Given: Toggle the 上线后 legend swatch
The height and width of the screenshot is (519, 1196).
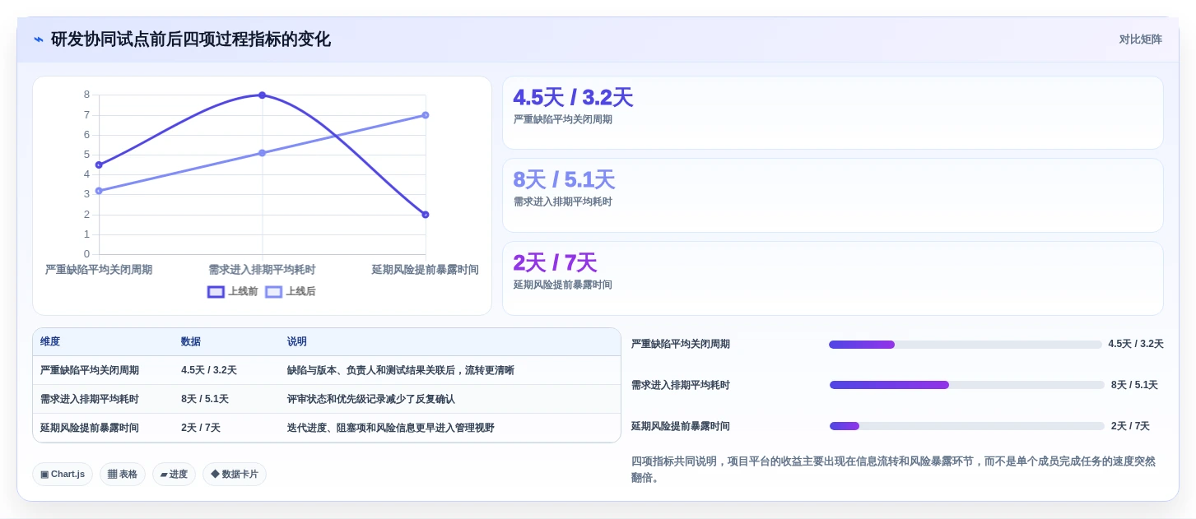Looking at the screenshot, I should click(x=273, y=292).
